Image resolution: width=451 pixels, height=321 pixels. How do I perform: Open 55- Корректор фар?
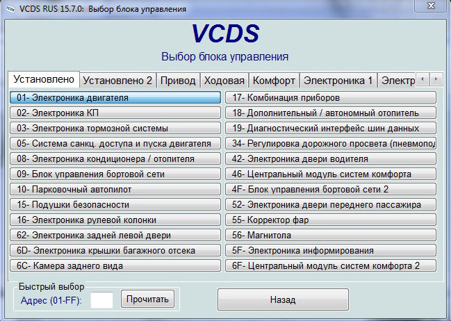click(x=331, y=220)
